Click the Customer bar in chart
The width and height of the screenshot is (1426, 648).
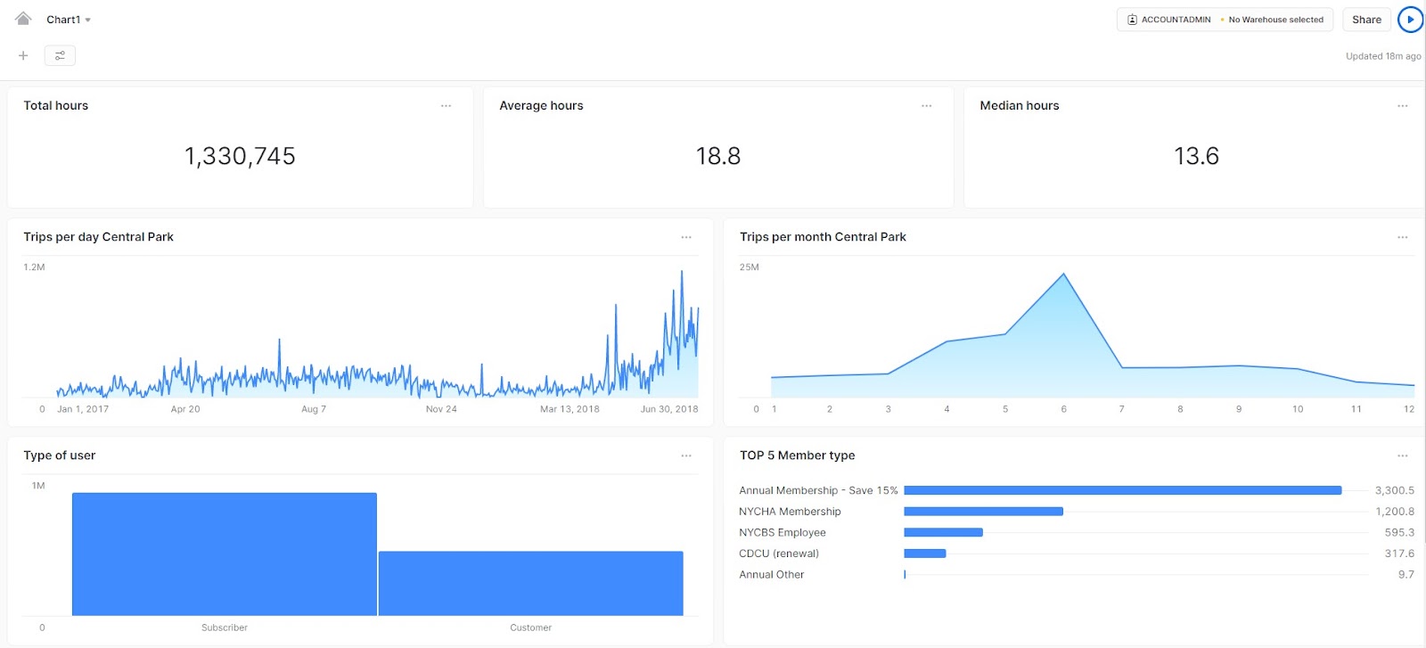click(x=531, y=583)
